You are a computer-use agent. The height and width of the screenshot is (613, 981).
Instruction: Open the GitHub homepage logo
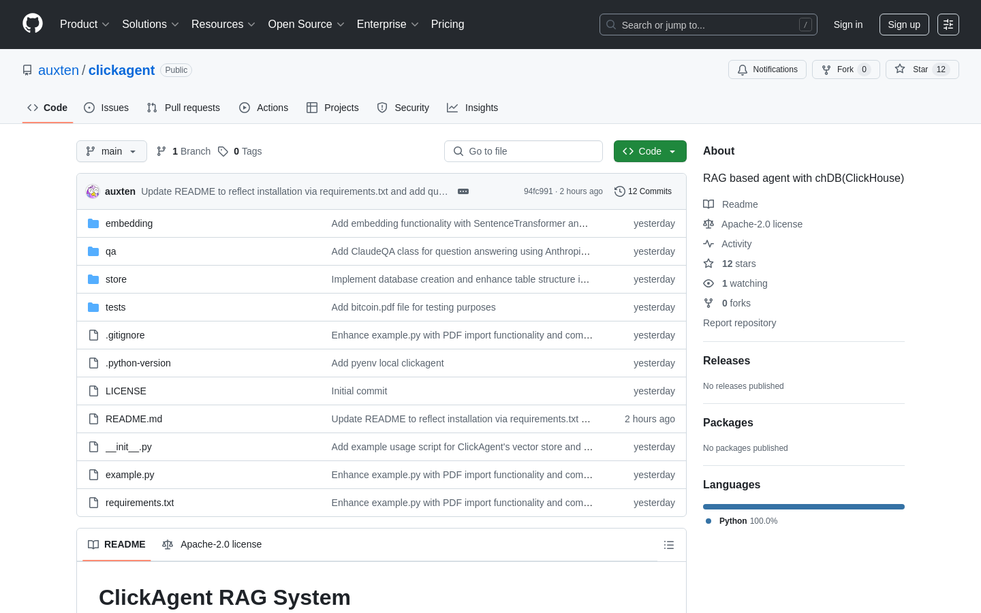click(x=33, y=24)
